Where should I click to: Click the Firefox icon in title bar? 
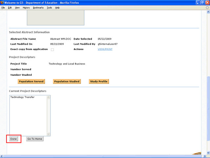[x=2, y=2]
